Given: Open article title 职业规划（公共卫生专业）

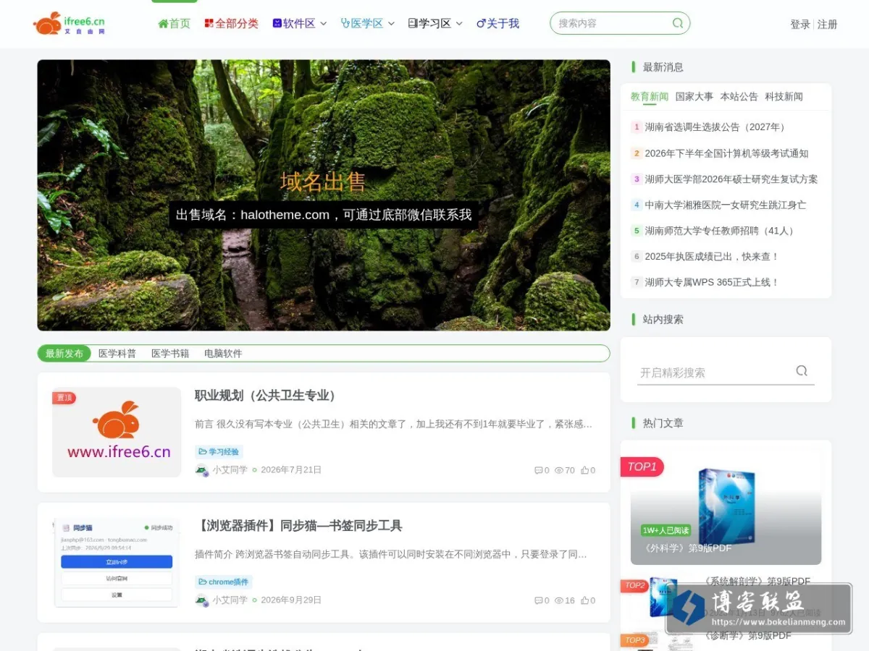Looking at the screenshot, I should [x=265, y=396].
